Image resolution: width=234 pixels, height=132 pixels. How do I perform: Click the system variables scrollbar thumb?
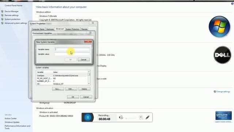pyautogui.click(x=89, y=74)
